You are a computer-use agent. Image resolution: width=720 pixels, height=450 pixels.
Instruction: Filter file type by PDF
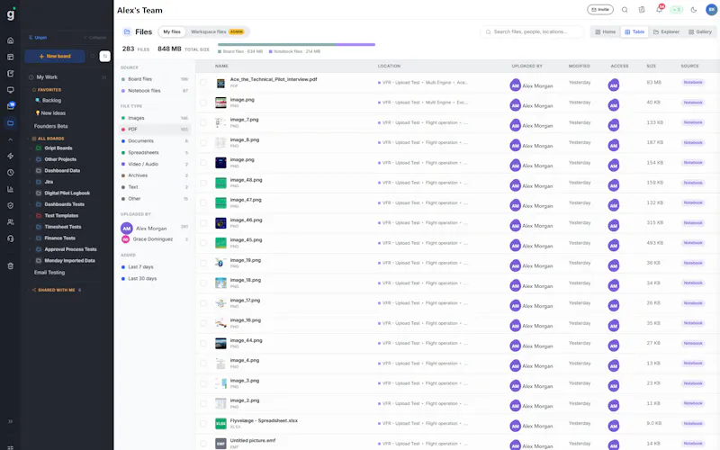[155, 130]
